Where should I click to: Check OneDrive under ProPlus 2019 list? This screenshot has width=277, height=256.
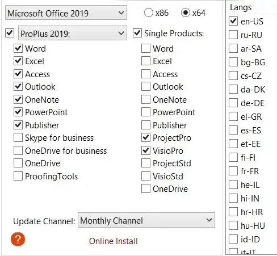pos(18,163)
